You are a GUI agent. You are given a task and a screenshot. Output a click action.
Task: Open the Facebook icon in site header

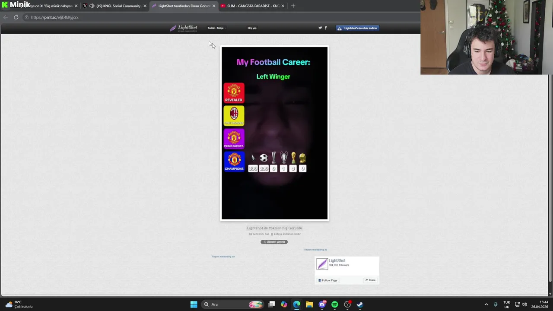[326, 28]
